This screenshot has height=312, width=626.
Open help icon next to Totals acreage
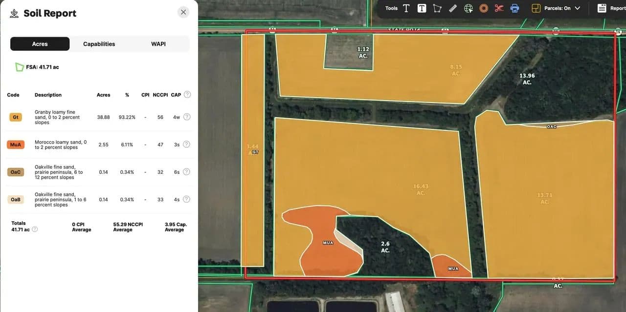pyautogui.click(x=35, y=229)
